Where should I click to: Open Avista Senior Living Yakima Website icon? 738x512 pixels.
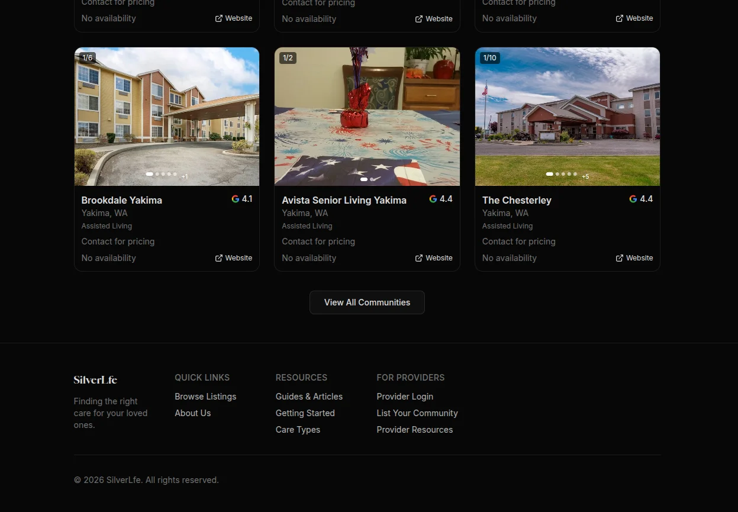click(x=419, y=258)
